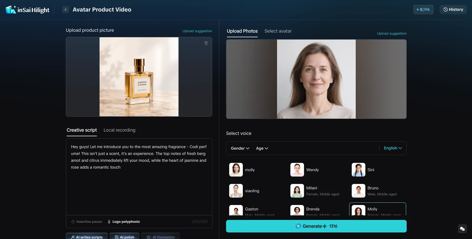Delete the uploaded product picture

point(206,43)
